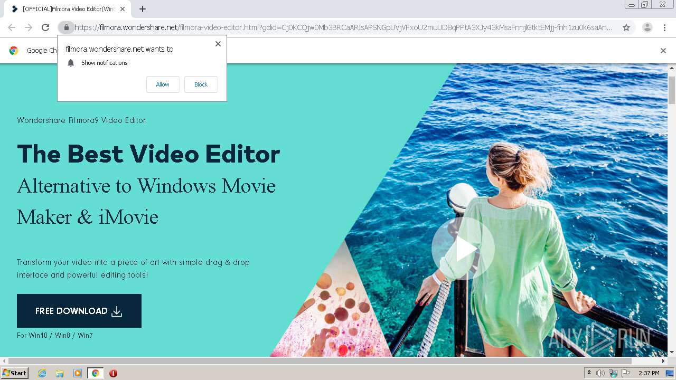
Task: Open network status tray icon
Action: click(x=613, y=373)
